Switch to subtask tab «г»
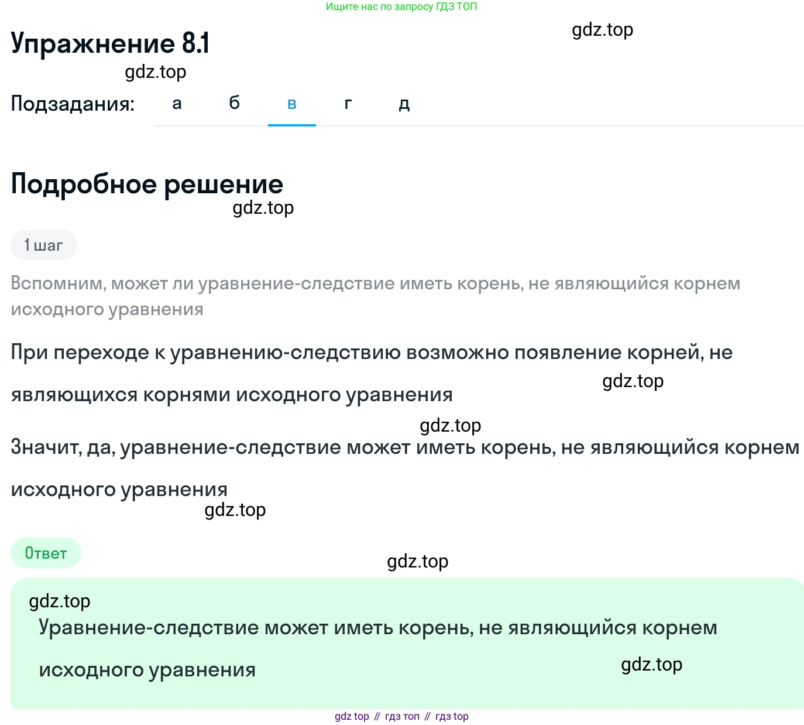804x725 pixels. pyautogui.click(x=348, y=104)
